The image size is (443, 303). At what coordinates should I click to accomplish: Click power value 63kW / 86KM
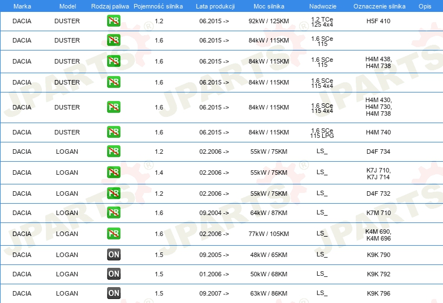pos(269,293)
